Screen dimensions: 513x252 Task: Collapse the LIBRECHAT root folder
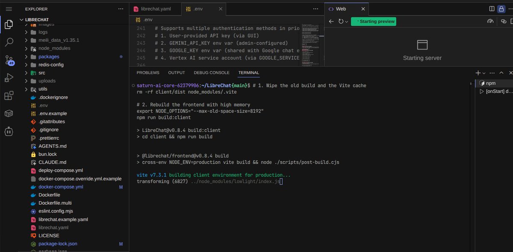coord(36,19)
